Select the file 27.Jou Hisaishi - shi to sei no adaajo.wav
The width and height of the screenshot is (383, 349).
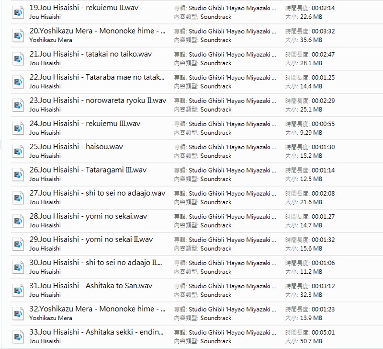click(97, 193)
